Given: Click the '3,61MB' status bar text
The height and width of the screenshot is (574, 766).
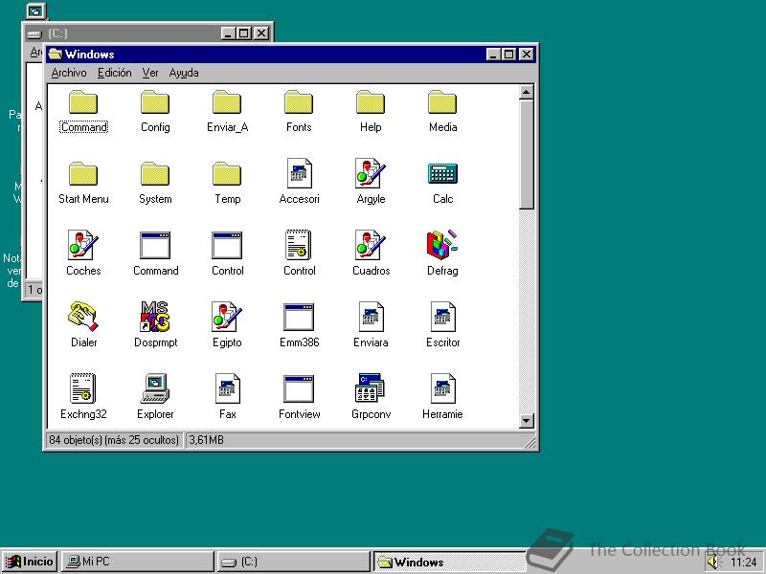Looking at the screenshot, I should point(207,440).
